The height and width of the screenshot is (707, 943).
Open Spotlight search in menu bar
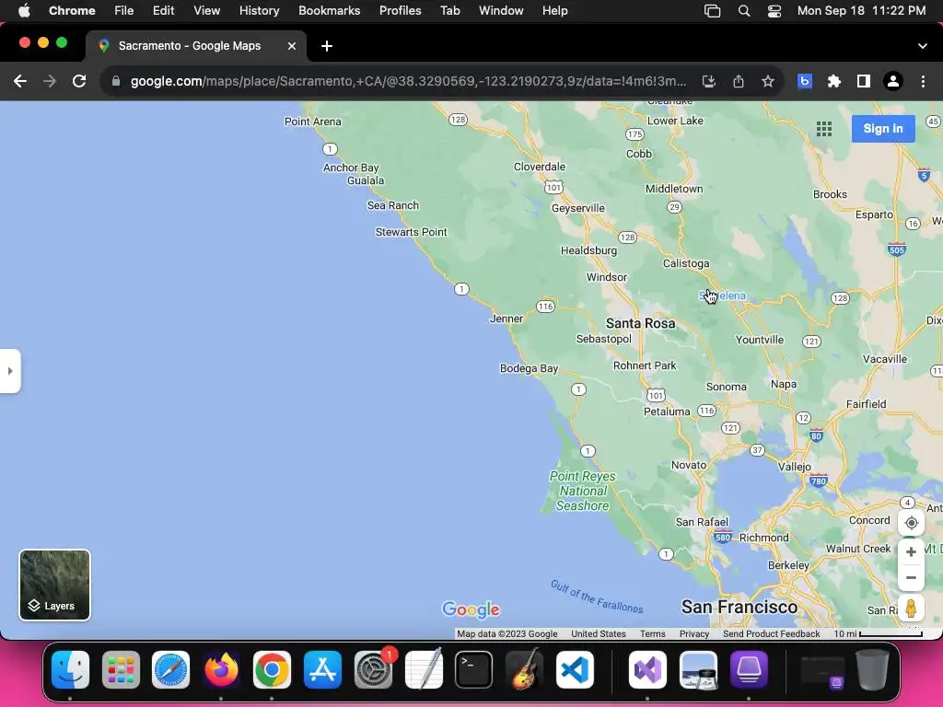[x=744, y=11]
